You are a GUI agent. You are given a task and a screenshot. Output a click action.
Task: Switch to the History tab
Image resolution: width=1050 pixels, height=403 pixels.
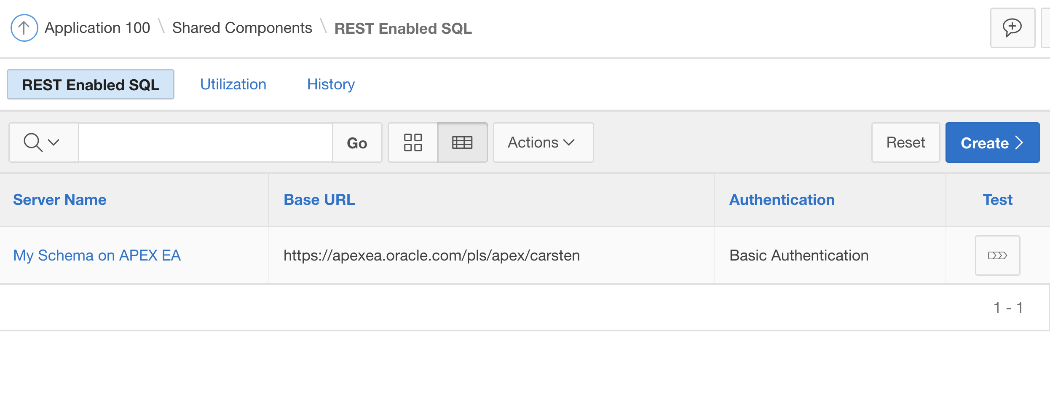331,84
